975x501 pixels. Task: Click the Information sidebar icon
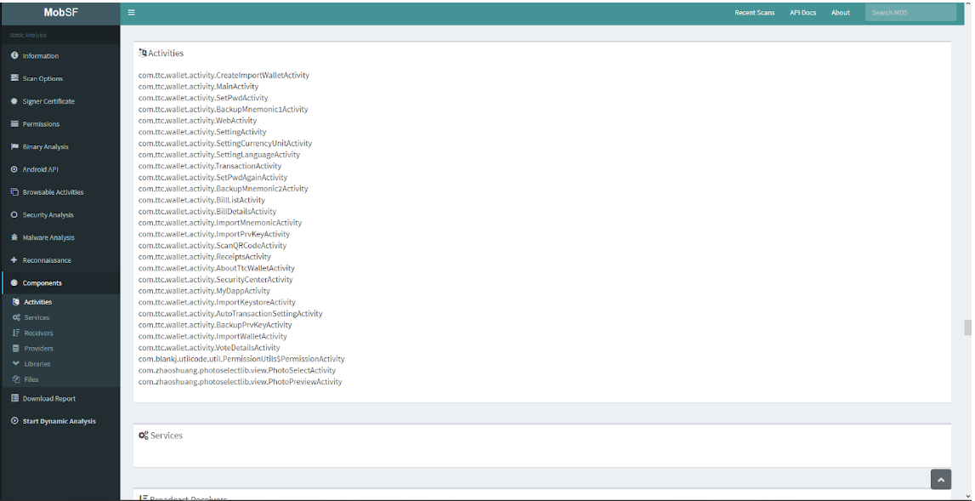tap(15, 55)
